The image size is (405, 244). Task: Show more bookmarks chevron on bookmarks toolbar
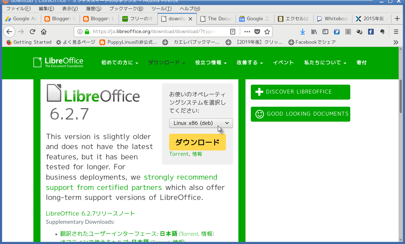click(x=396, y=42)
